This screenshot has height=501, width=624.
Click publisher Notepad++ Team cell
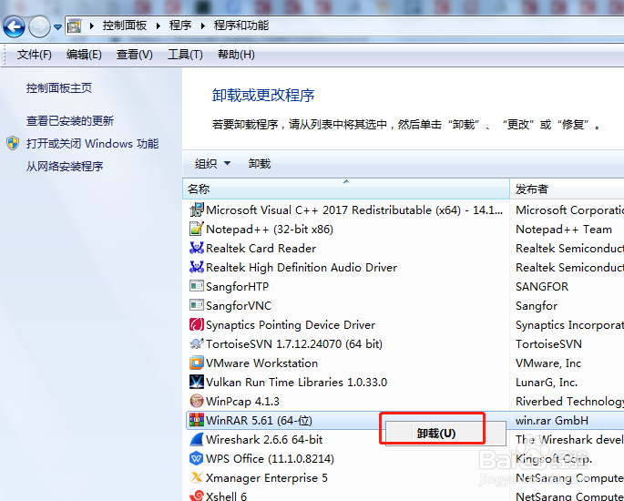[564, 230]
